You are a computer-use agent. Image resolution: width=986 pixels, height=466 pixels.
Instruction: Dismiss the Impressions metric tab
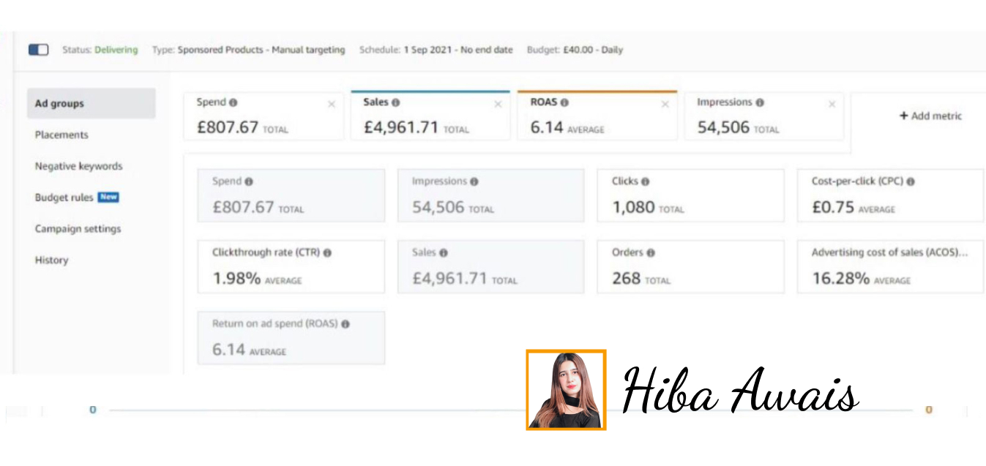pyautogui.click(x=832, y=105)
